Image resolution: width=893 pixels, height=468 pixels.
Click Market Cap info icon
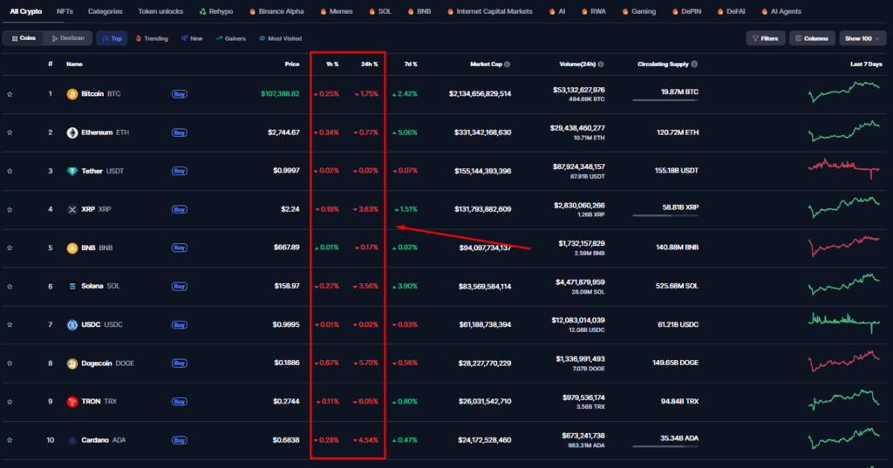pyautogui.click(x=508, y=64)
